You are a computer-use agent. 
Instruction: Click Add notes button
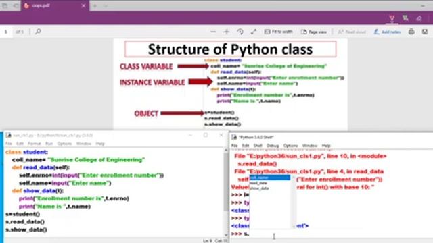tap(387, 32)
